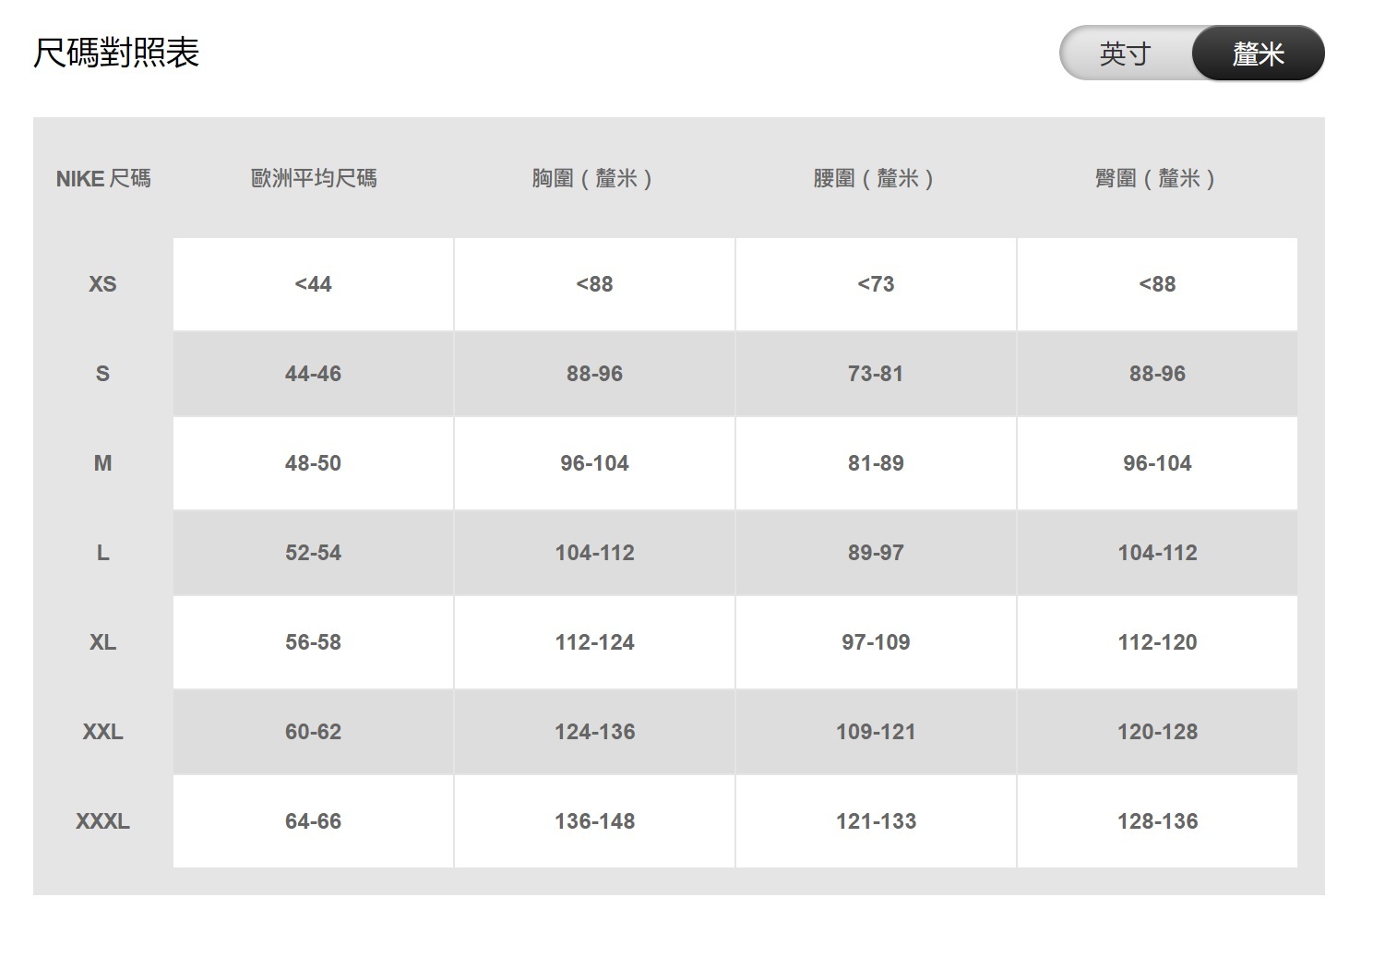Click the 臀圍（釐米） column header
This screenshot has width=1385, height=957.
click(x=1157, y=178)
